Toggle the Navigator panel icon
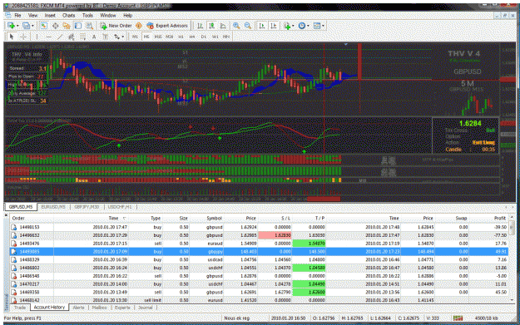The height and width of the screenshot is (325, 520). [67, 26]
